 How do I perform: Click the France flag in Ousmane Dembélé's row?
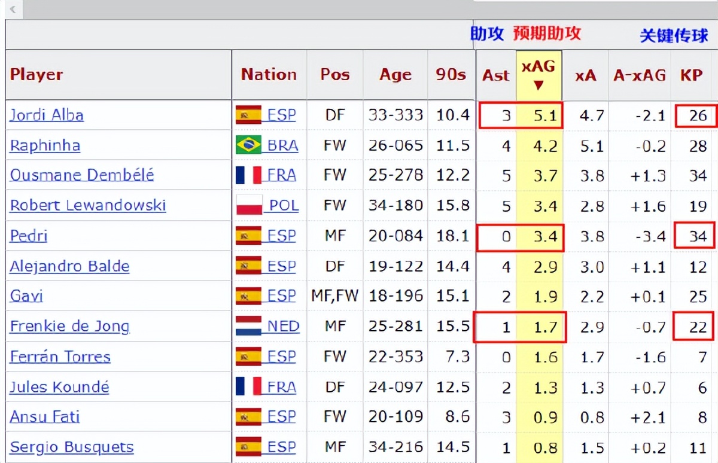pos(248,175)
